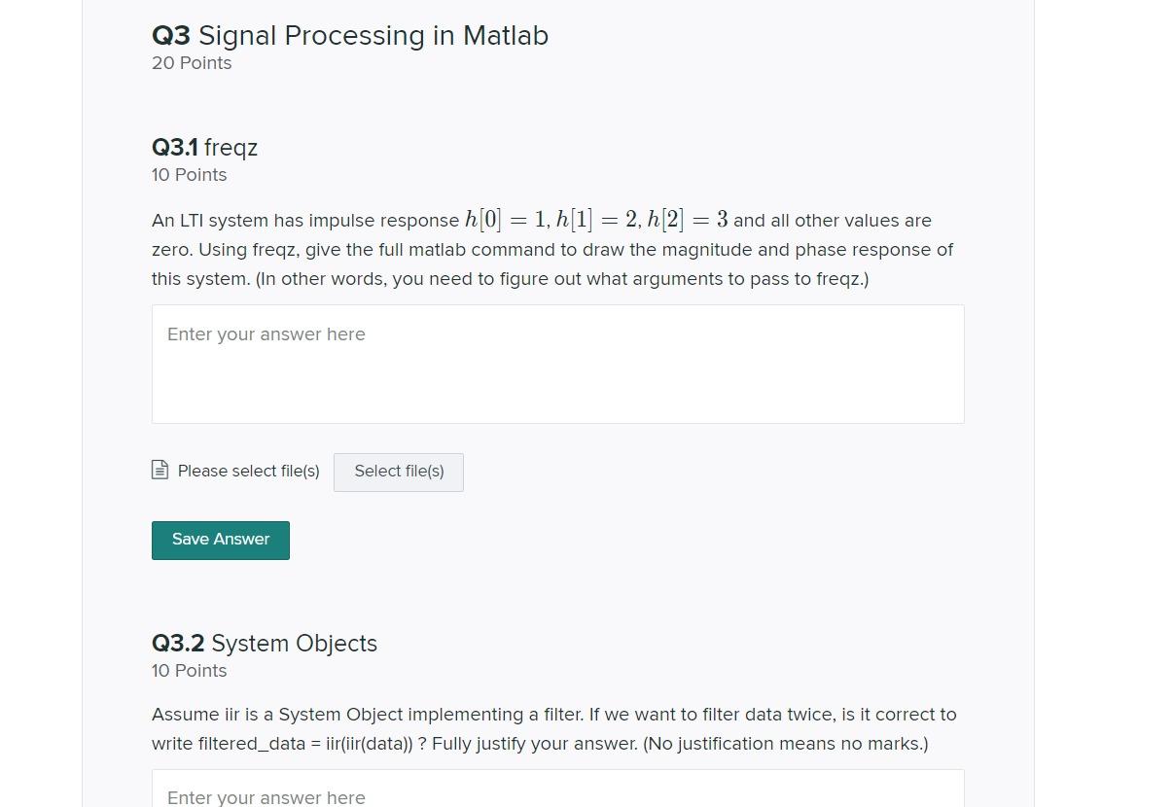Click the "20 Points" label under Q3
This screenshot has width=1173, height=807.
click(x=192, y=62)
